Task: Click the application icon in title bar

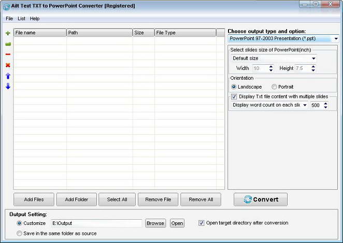Action: (6, 7)
